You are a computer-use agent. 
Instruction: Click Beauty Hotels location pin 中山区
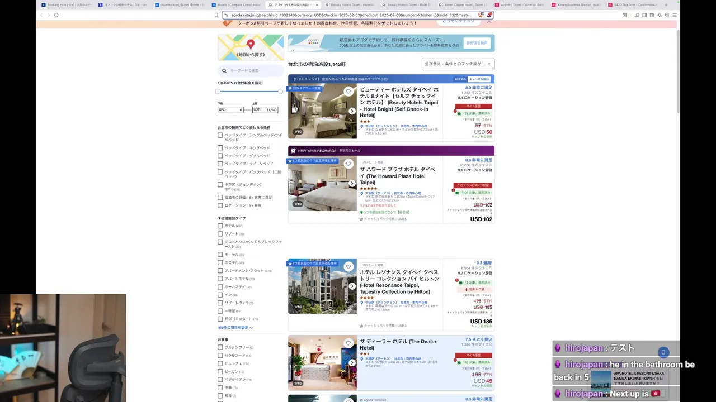pyautogui.click(x=362, y=126)
